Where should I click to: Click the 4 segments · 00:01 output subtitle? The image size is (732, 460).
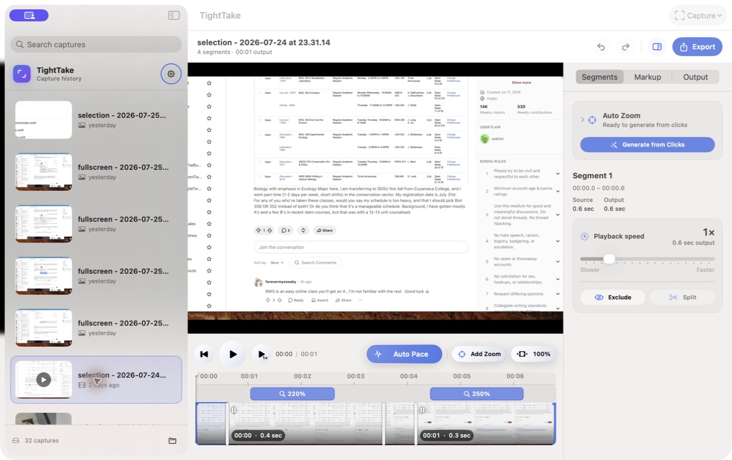[234, 52]
